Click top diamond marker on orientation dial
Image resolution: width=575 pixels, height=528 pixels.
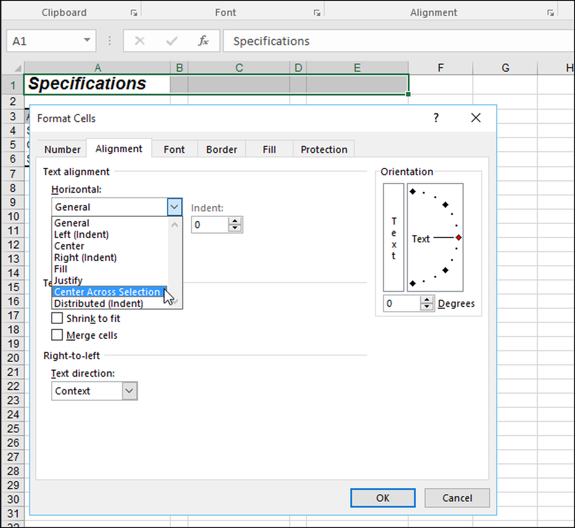[413, 192]
